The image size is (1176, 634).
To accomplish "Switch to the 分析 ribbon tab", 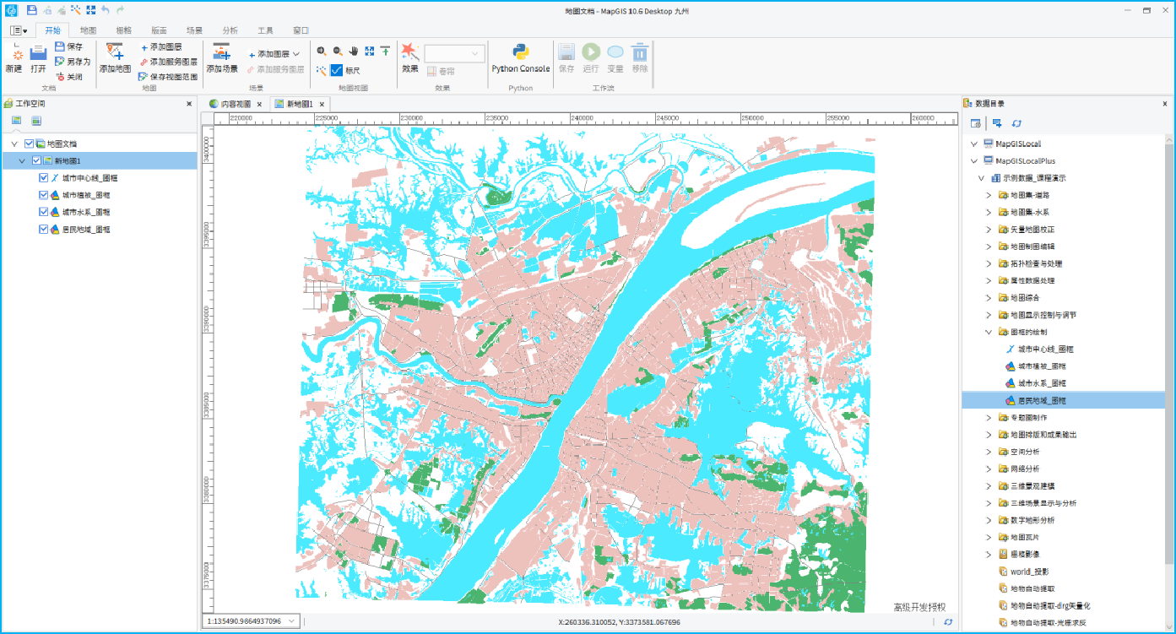I will [229, 29].
